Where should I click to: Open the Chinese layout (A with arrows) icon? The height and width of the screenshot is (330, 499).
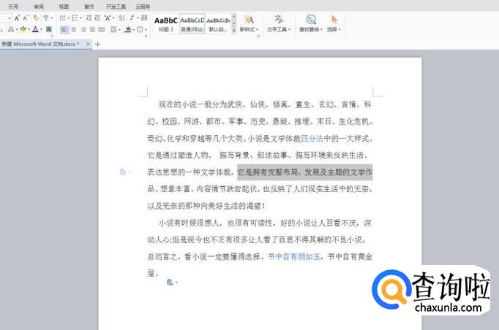pyautogui.click(x=108, y=18)
